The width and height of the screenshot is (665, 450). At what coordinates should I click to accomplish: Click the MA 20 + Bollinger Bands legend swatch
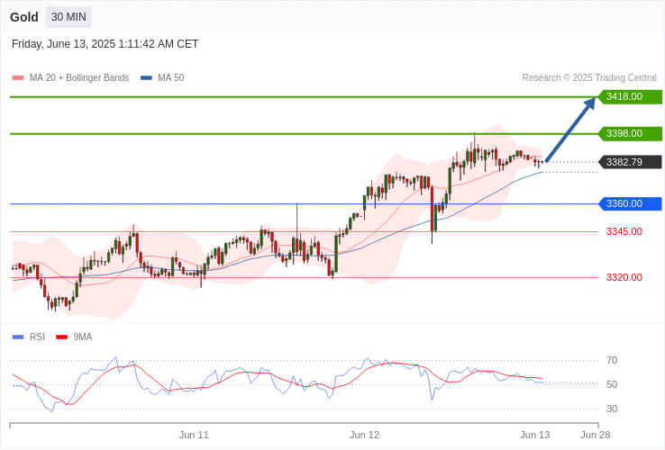(18, 78)
